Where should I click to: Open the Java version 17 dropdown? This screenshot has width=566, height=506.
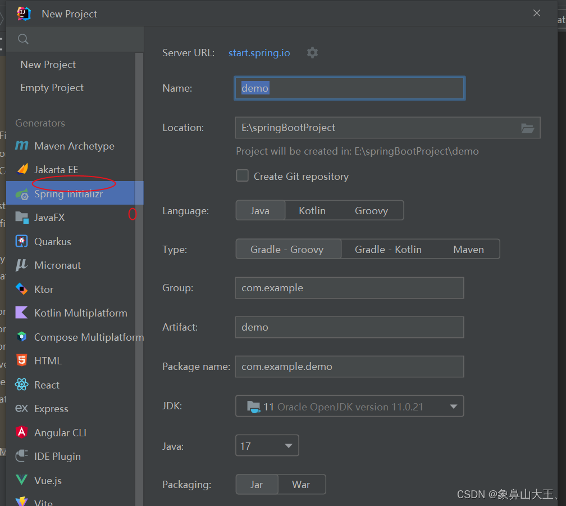[x=267, y=446]
